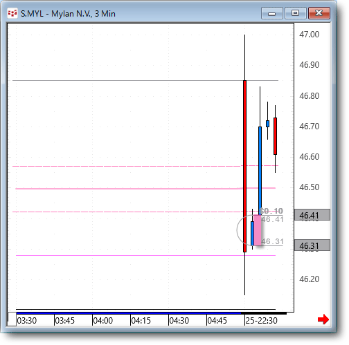Viewport: 349px width, 345px height.
Task: Click the 46.31 price marker on axis
Action: [312, 245]
